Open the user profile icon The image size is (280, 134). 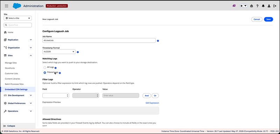pos(269,6)
